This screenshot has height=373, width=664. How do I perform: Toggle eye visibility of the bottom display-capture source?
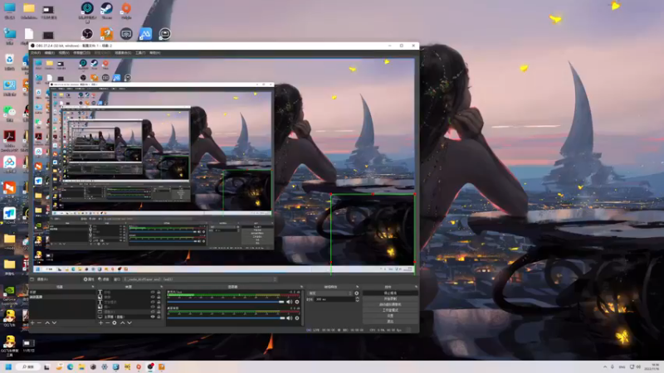click(153, 317)
